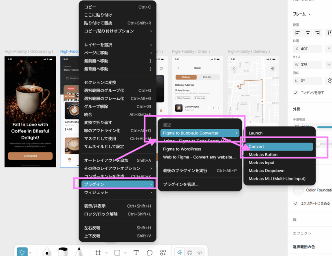This screenshot has width=332, height=256.
Task: Choose 表示/非表示 menu entry
Action: click(x=117, y=206)
